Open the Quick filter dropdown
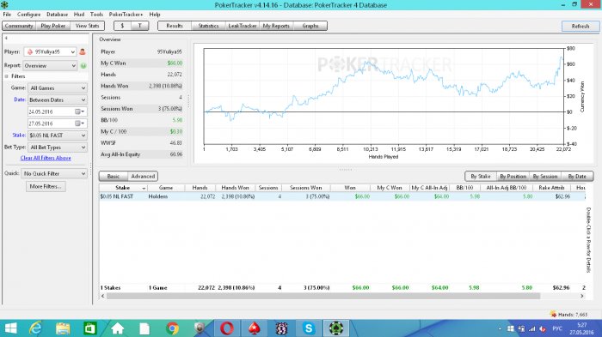Image resolution: width=602 pixels, height=337 pixels. [x=54, y=173]
